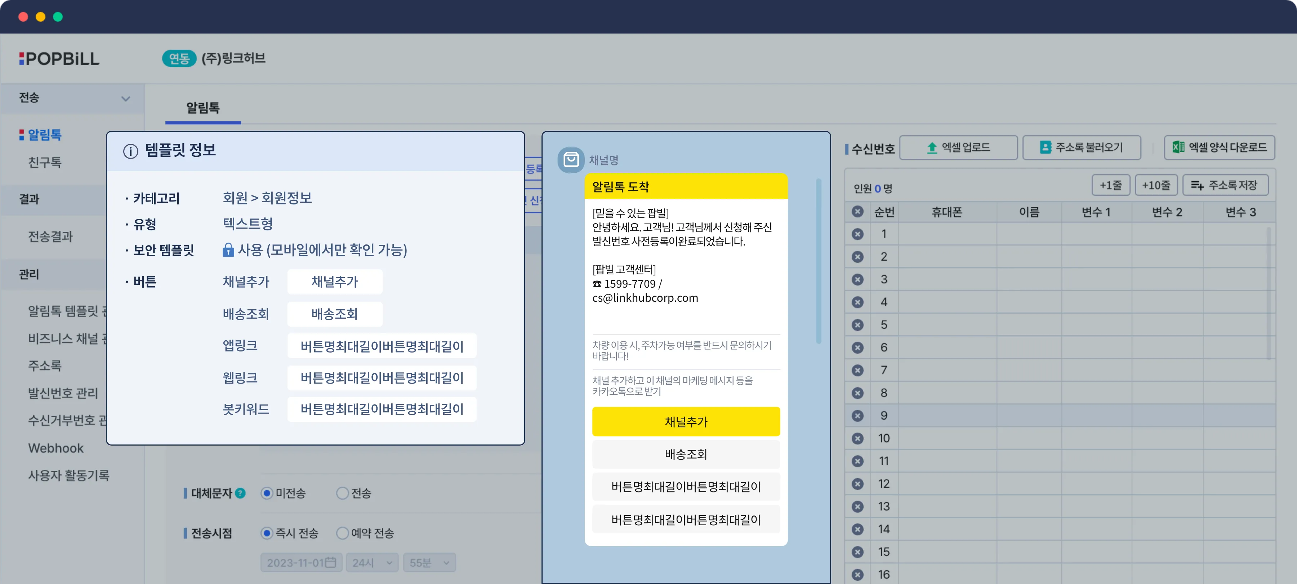This screenshot has height=584, width=1297.
Task: Open Webhook in the sidebar
Action: click(56, 448)
